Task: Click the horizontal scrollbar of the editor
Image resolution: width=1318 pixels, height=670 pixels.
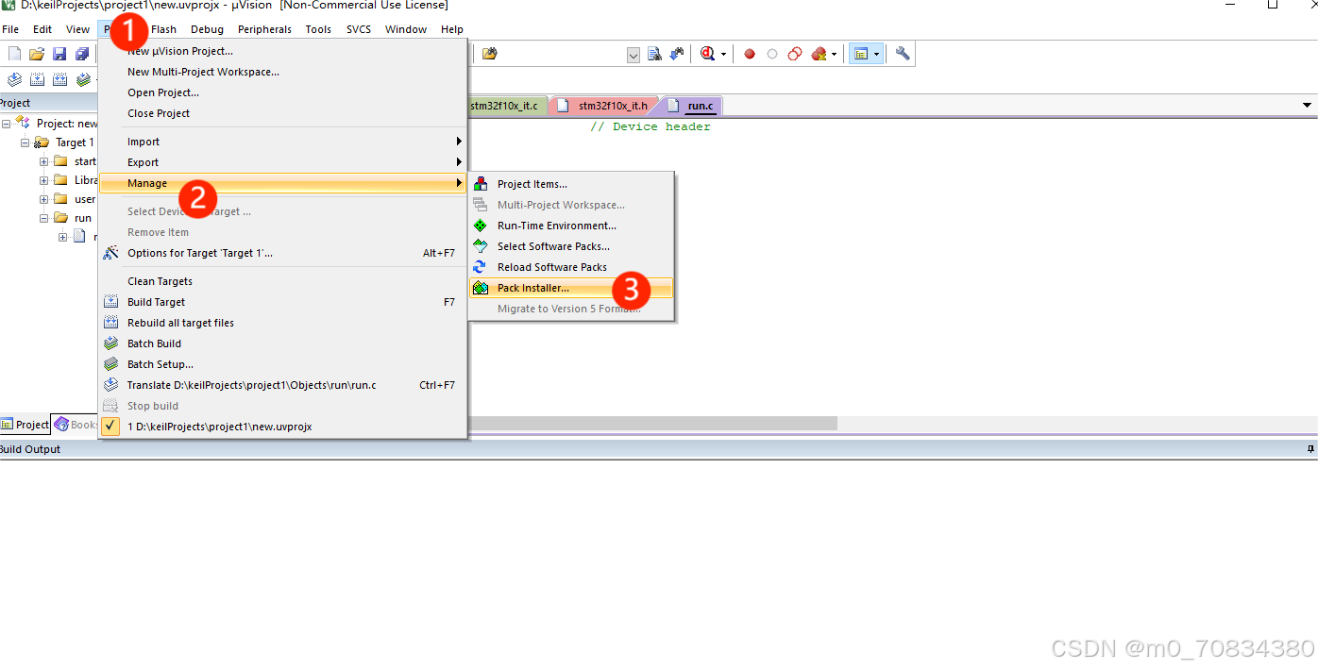Action: coord(651,424)
